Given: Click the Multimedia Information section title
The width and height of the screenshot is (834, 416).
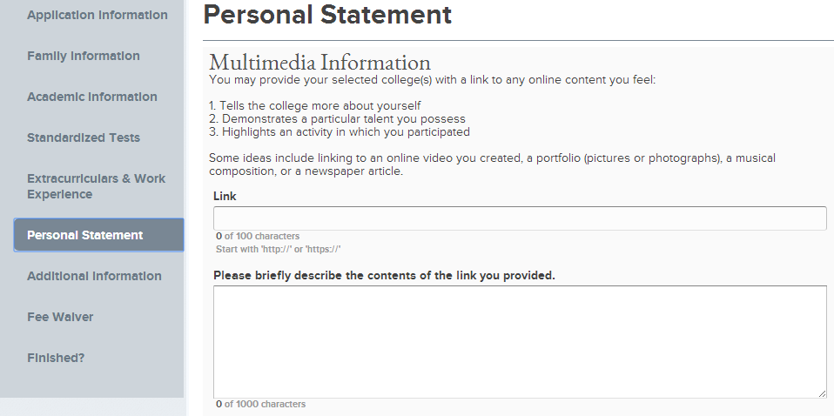Looking at the screenshot, I should click(x=319, y=63).
